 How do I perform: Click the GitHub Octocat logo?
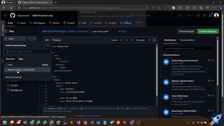click(x=13, y=15)
